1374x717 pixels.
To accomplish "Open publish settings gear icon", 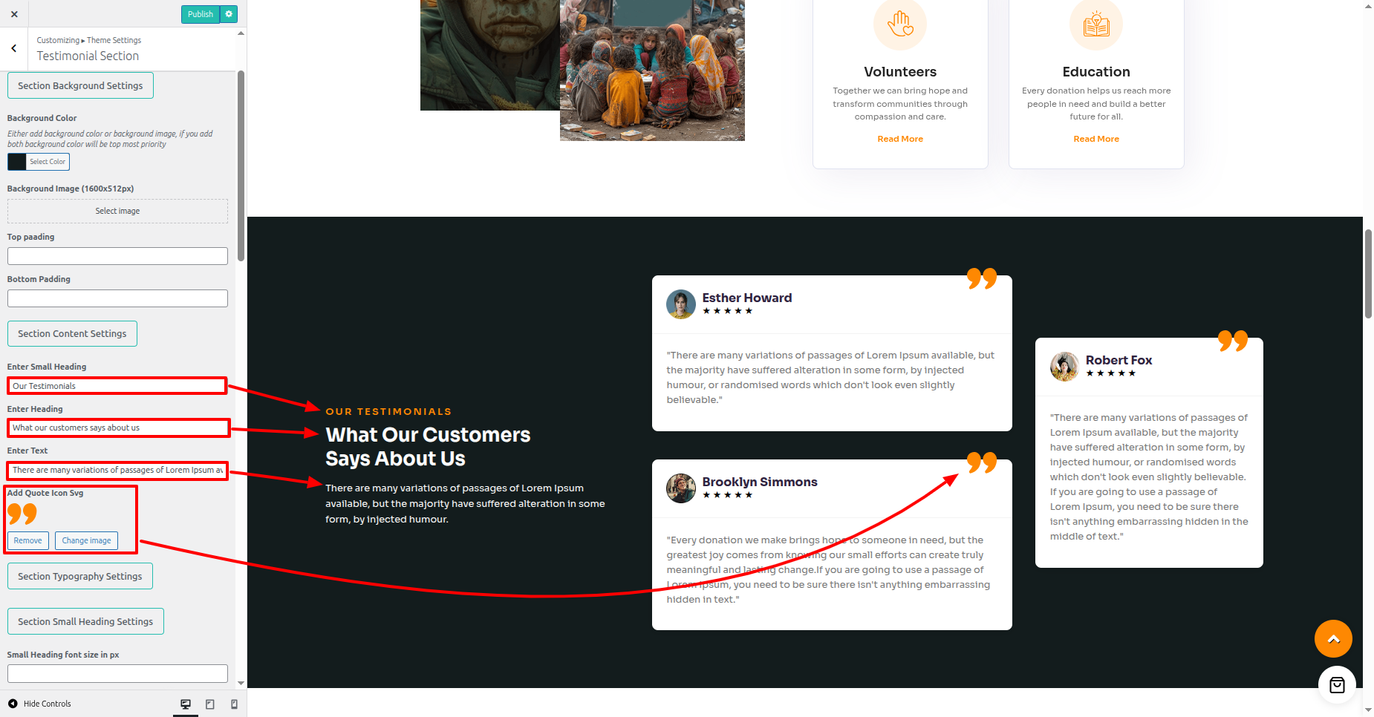I will (x=229, y=14).
